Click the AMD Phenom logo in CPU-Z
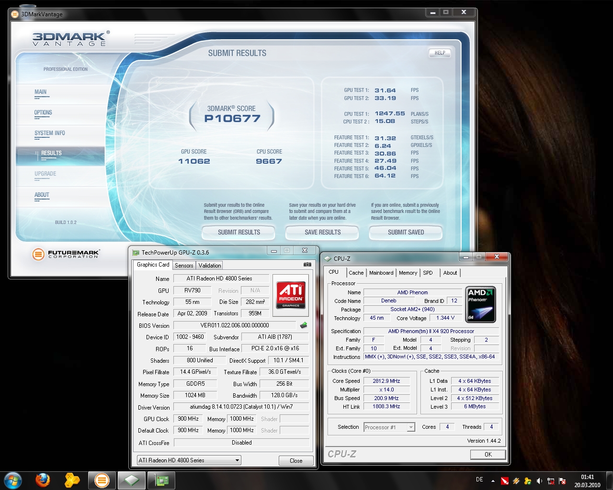This screenshot has height=490, width=613. pos(480,304)
